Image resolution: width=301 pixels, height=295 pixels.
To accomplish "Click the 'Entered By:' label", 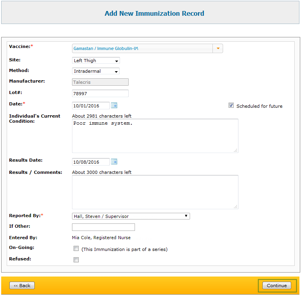I will 23,238.
